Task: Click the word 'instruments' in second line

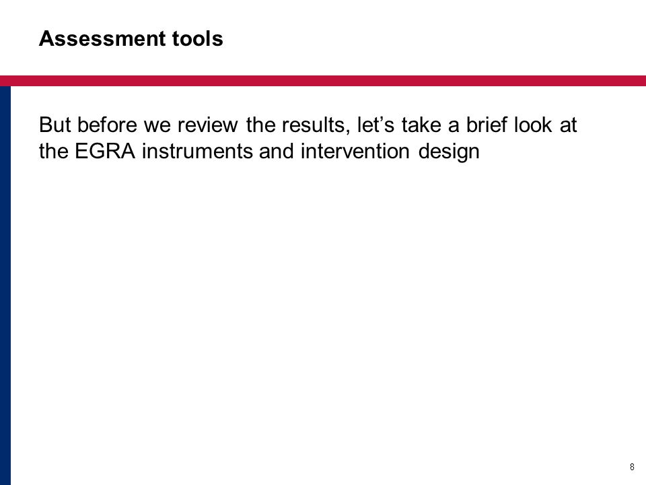Action: click(x=197, y=151)
